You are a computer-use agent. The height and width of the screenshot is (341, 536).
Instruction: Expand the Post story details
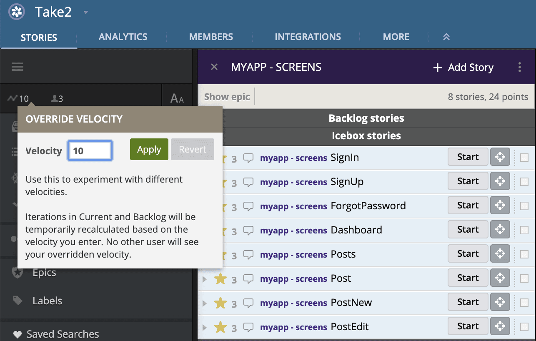click(204, 279)
